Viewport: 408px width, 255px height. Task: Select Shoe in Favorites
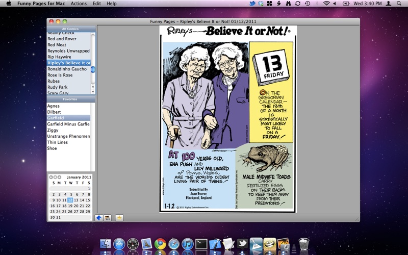68,148
